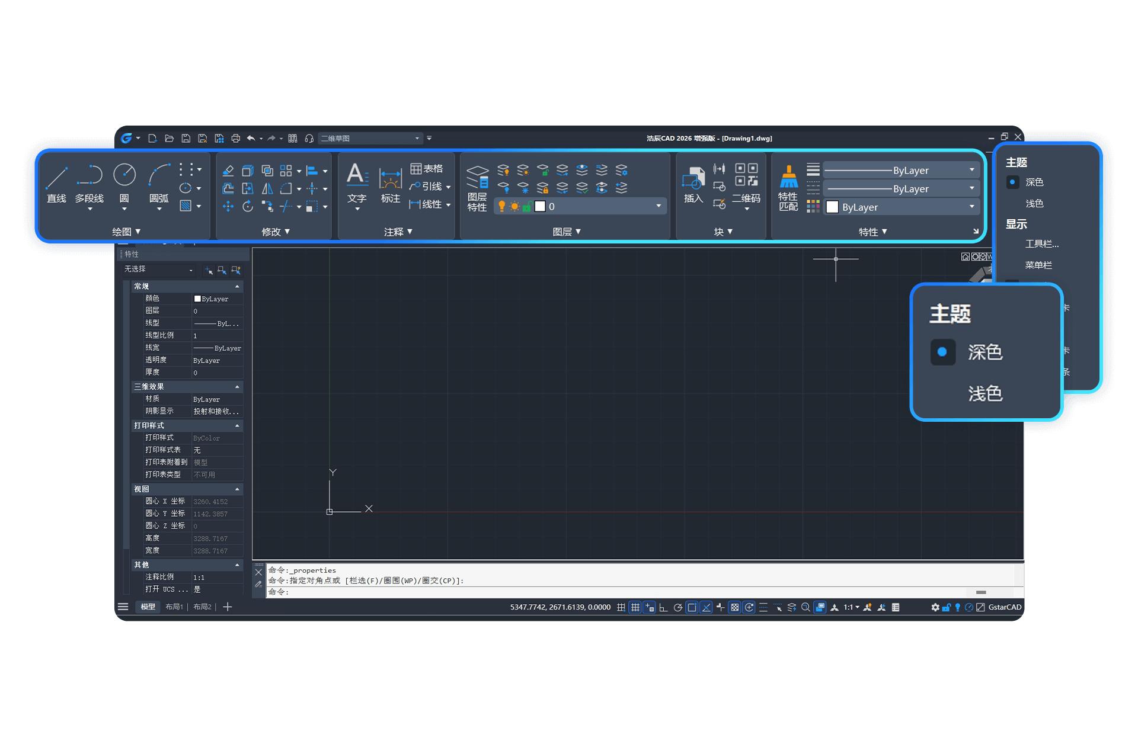Viewport: 1138px width, 747px height.
Task: Click the 特性匹配 match properties button
Action: [788, 188]
